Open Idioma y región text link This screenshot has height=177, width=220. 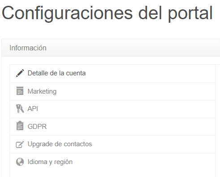50,162
